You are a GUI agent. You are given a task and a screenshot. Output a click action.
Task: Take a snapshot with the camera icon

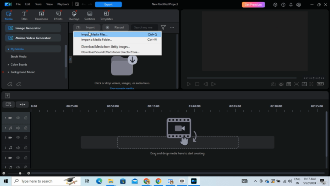point(273,84)
